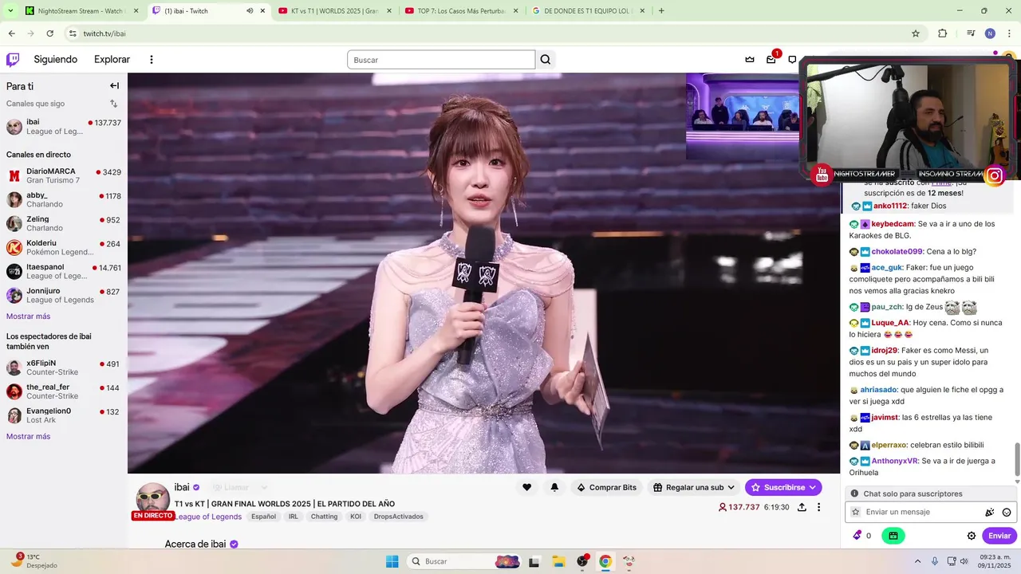
Task: Open the Explorar menu item
Action: coord(112,60)
